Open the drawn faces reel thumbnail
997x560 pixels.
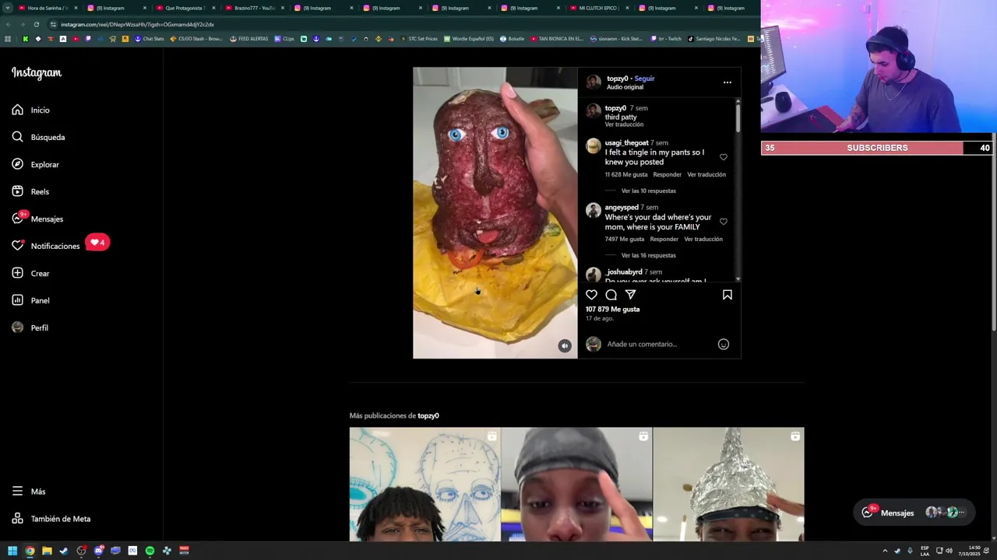[x=425, y=484]
